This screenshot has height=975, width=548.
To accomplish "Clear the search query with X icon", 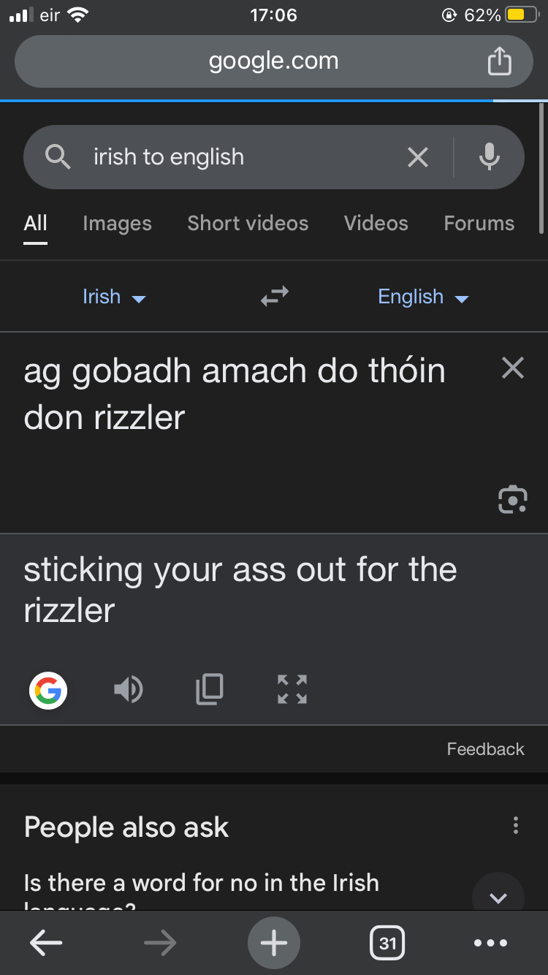I will click(x=418, y=157).
